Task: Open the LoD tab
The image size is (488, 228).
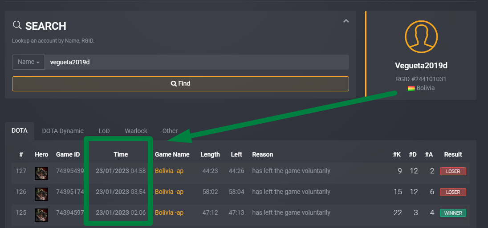Action: pos(104,131)
